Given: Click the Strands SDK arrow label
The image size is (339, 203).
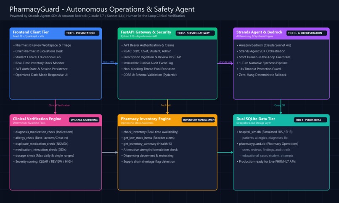Looking at the screenshot, I should coord(225,62).
